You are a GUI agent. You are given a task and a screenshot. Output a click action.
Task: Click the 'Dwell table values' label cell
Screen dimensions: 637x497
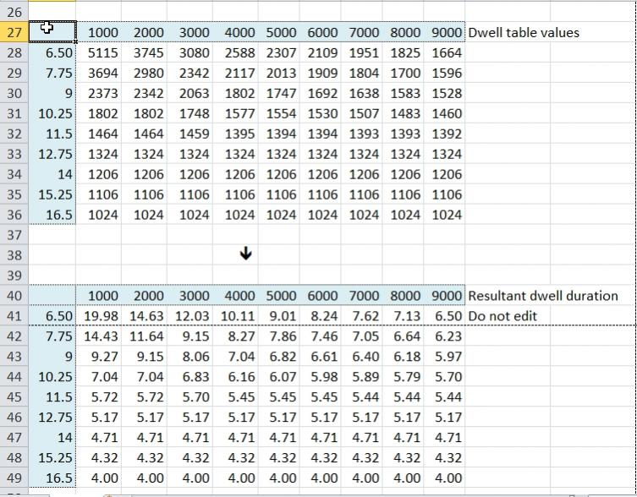click(524, 32)
